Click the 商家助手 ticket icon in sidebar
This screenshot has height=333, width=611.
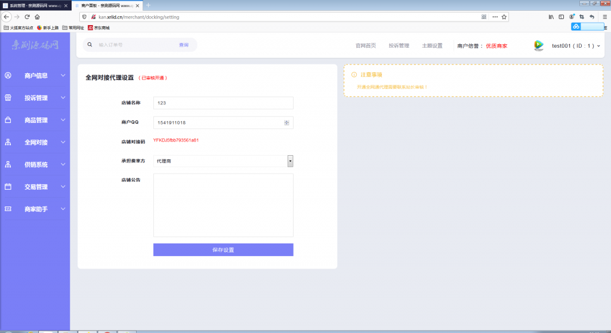(x=8, y=209)
